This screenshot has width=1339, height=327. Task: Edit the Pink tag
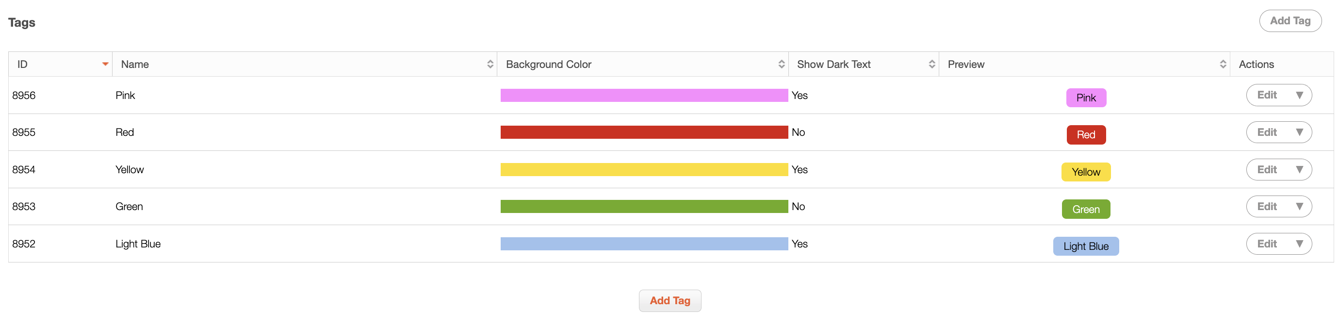pyautogui.click(x=1267, y=95)
